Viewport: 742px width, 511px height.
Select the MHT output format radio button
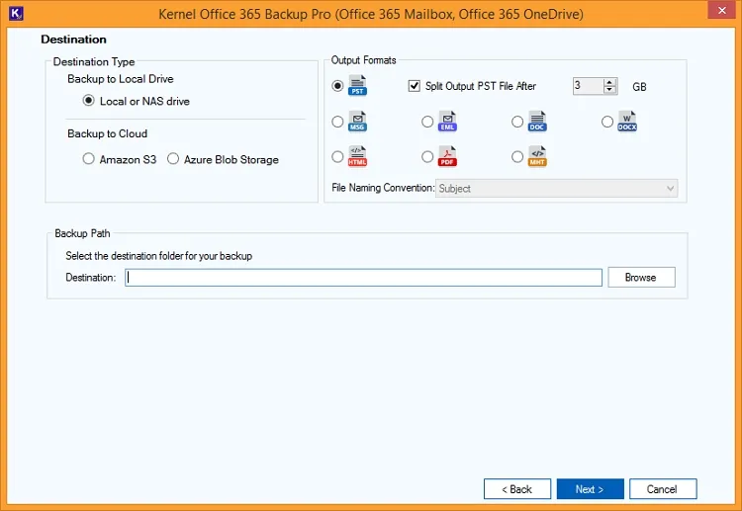click(517, 156)
